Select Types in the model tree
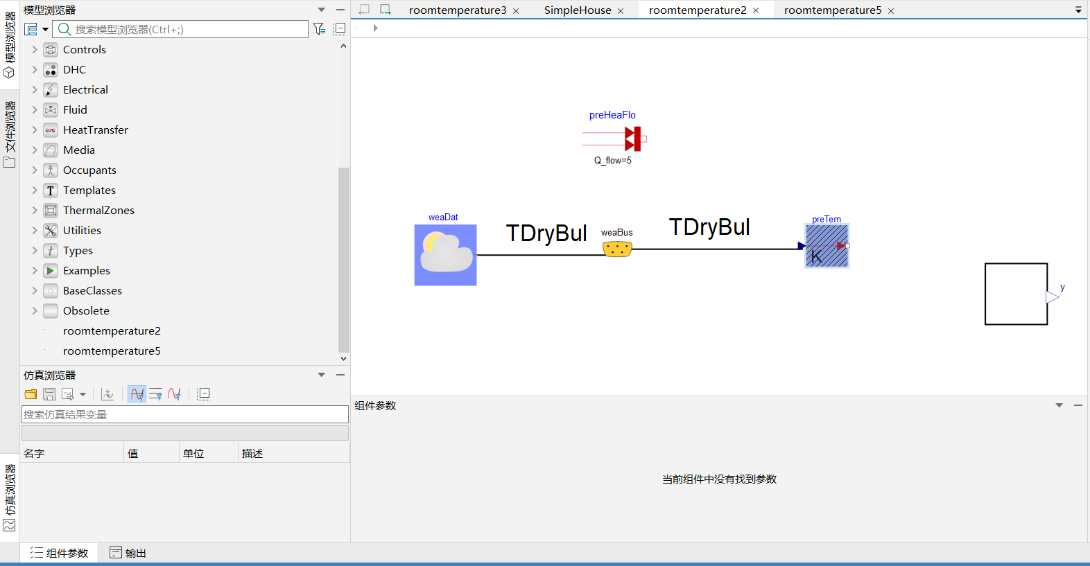 (78, 251)
